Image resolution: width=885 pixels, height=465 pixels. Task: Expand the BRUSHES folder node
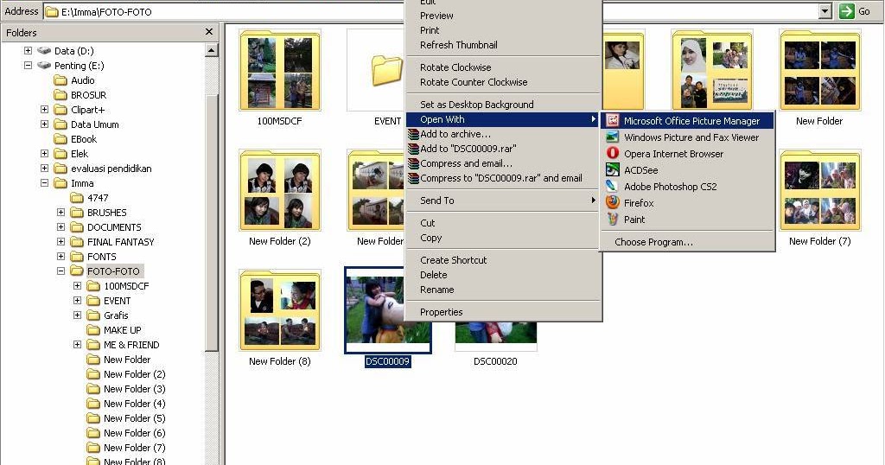(60, 212)
